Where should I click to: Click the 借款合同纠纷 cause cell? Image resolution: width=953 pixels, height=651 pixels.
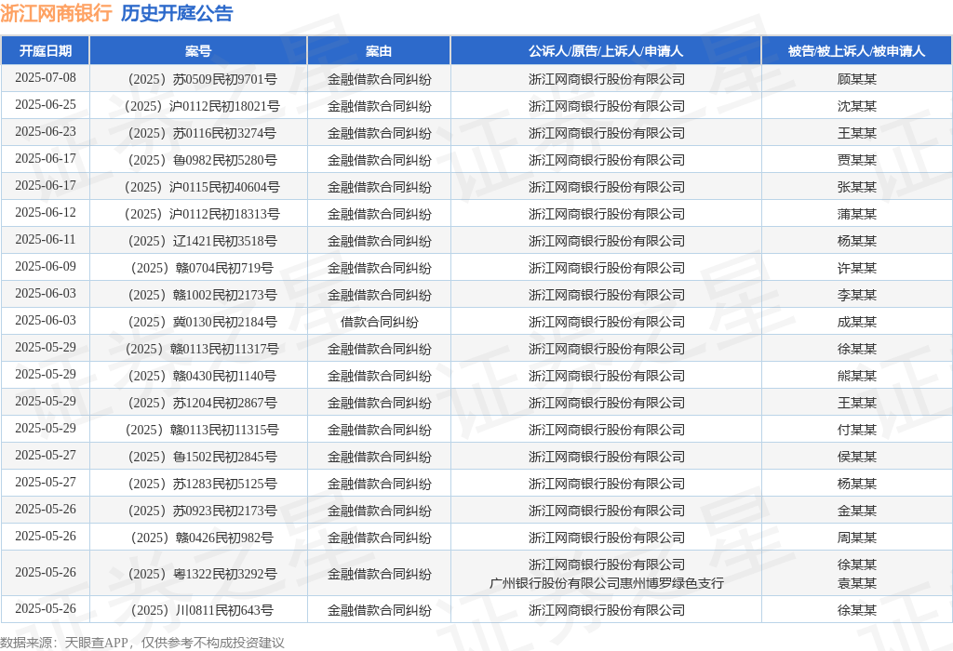point(380,322)
